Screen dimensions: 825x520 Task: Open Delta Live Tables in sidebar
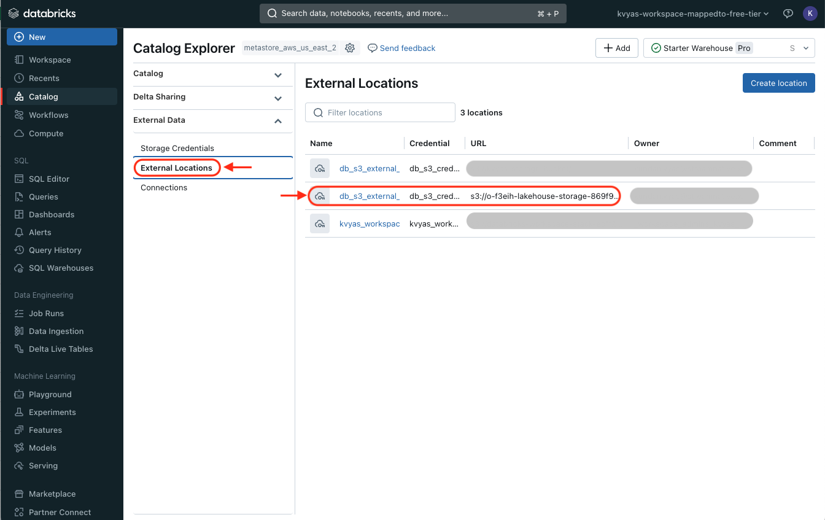click(x=61, y=349)
